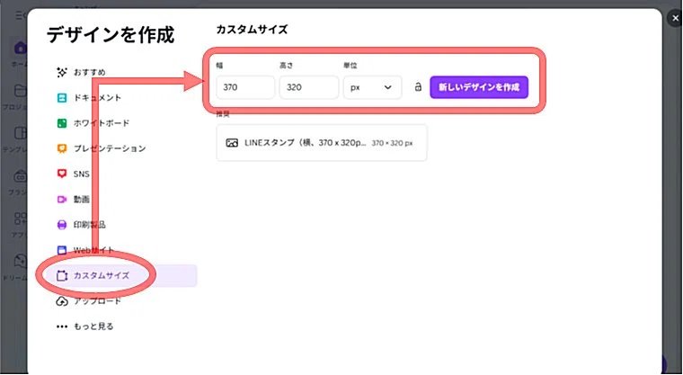The image size is (683, 375).
Task: Click the 高さ label text
Action: [287, 66]
